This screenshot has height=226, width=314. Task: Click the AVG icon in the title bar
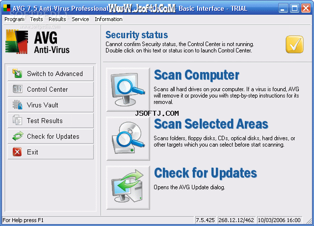click(x=7, y=8)
